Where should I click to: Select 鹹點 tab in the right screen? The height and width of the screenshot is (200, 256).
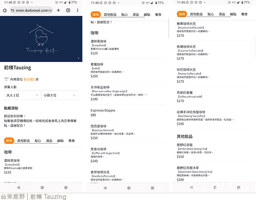(233, 14)
